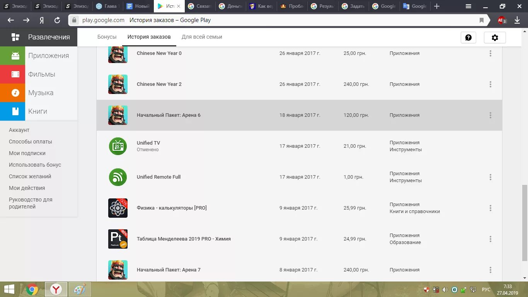
Task: Switch to the Бонусы tab
Action: click(x=107, y=37)
